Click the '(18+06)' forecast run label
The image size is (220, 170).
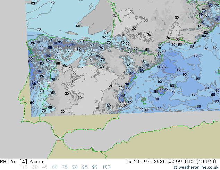pos(206,162)
